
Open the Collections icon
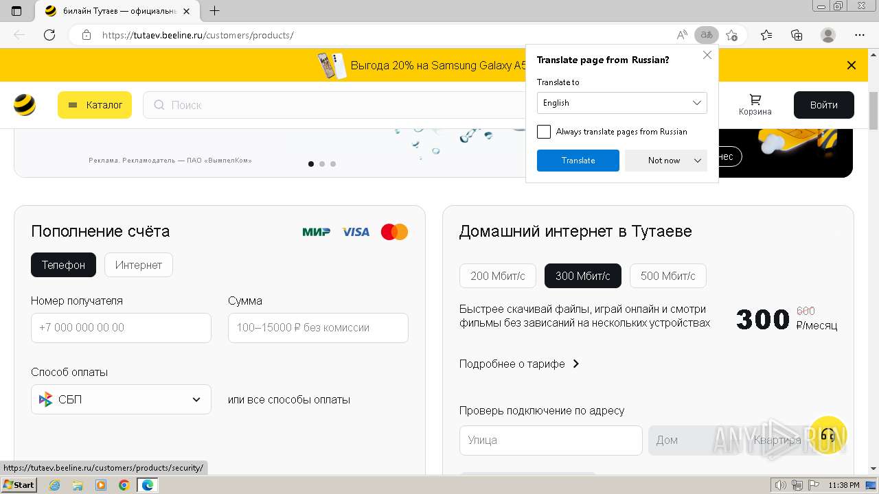click(797, 35)
